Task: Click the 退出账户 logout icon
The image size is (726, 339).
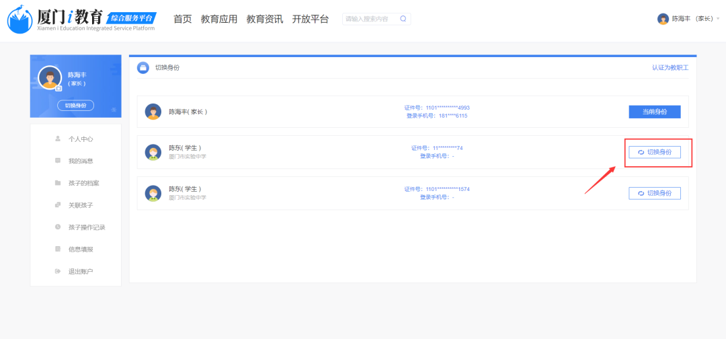Action: (58, 271)
